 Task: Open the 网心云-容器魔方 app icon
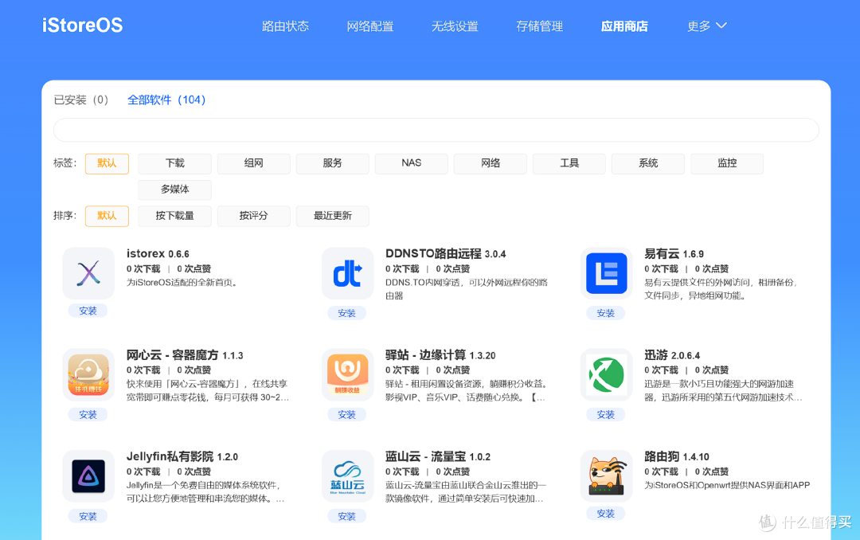point(88,374)
